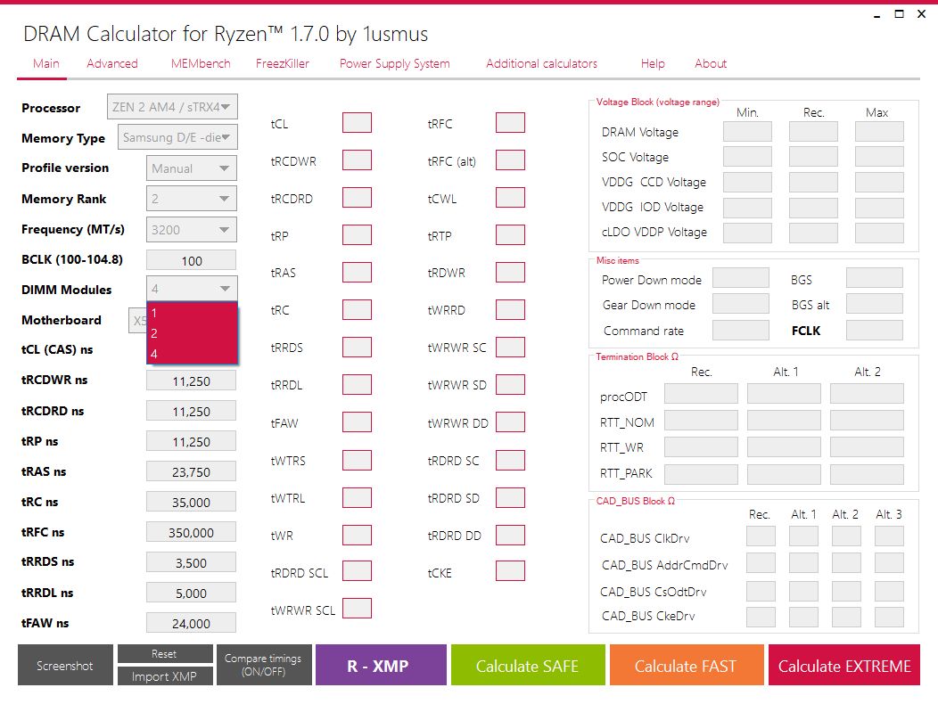Click the tRFC (alt) timing box
Screen dimensions: 938x704
point(510,160)
